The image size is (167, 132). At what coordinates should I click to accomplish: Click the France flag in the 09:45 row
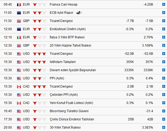tap(19, 4)
